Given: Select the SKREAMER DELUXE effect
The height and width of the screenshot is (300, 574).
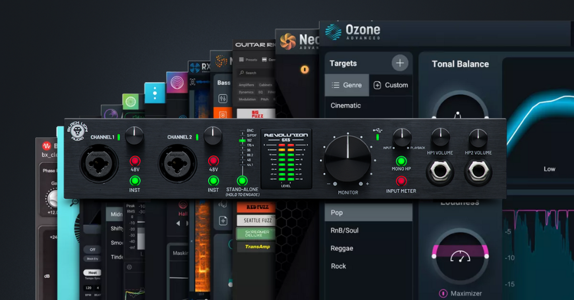Looking at the screenshot, I should (x=256, y=233).
